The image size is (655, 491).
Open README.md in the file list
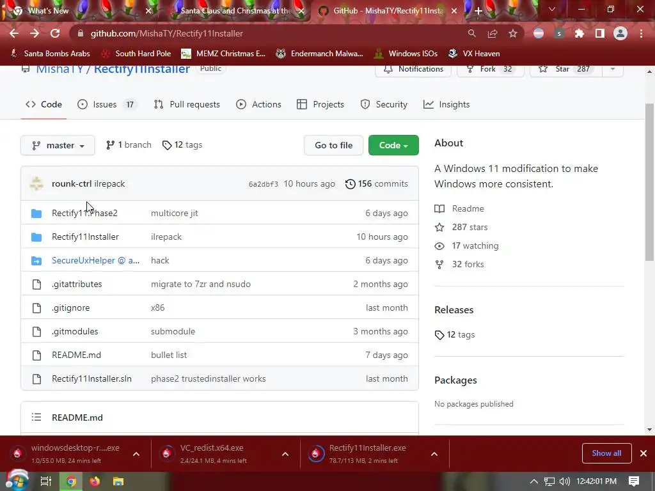77,355
